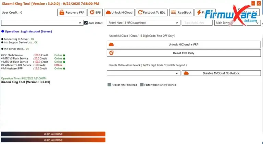The image size is (263, 144).
Task: Click 'Connecting to Server... OK' log line
Action: click(x=18, y=39)
